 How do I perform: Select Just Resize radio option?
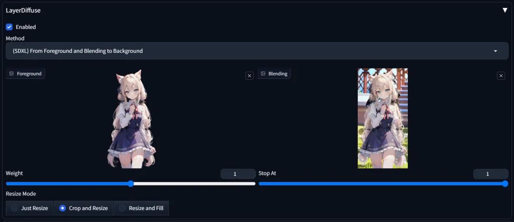tap(30, 208)
